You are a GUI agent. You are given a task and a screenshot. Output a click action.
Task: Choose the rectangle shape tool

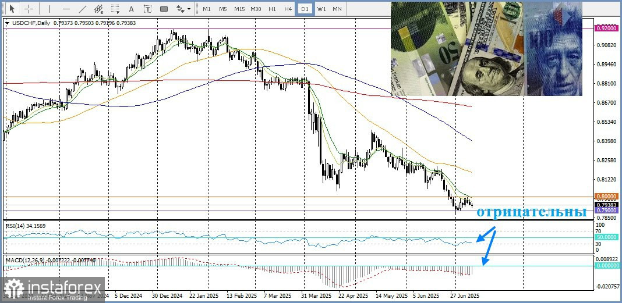pos(164,8)
